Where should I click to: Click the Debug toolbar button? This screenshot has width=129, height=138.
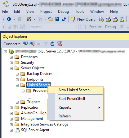[110, 27]
